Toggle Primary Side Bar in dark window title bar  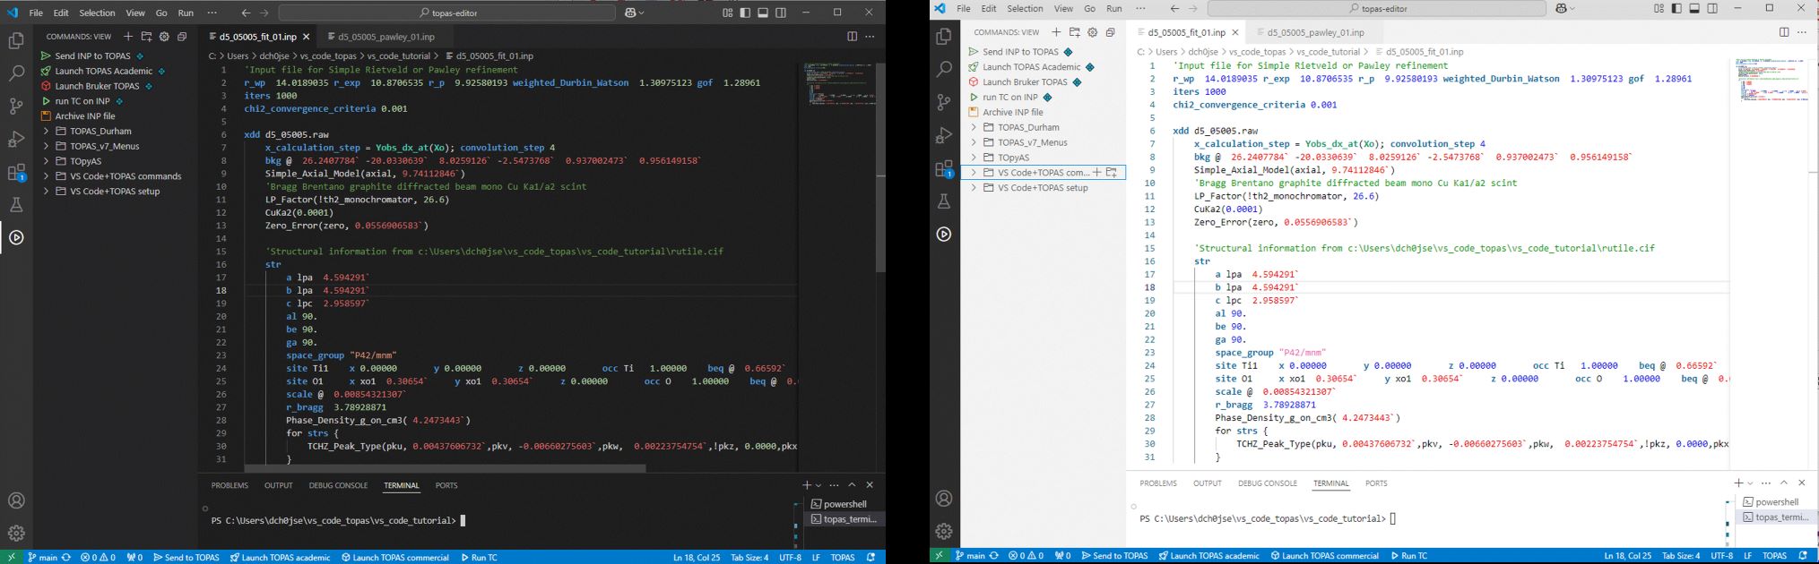tap(745, 13)
